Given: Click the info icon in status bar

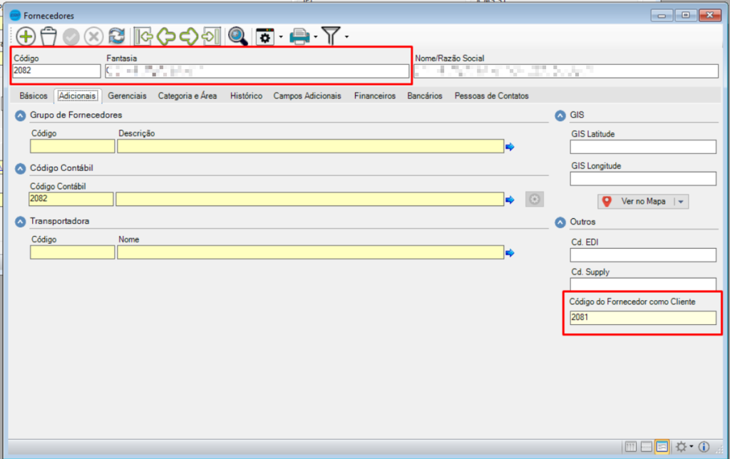Looking at the screenshot, I should tap(704, 447).
